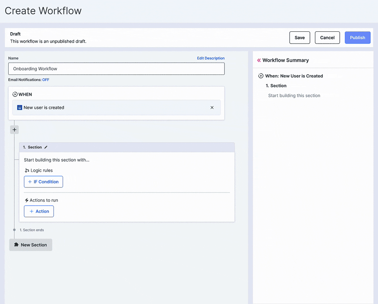Publish the workflow
This screenshot has width=378, height=304.
pos(358,37)
